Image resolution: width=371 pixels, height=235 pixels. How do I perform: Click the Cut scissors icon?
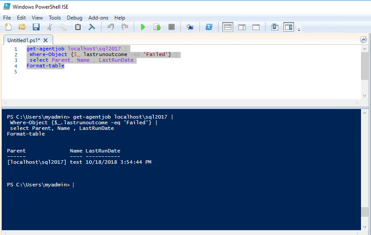50,27
